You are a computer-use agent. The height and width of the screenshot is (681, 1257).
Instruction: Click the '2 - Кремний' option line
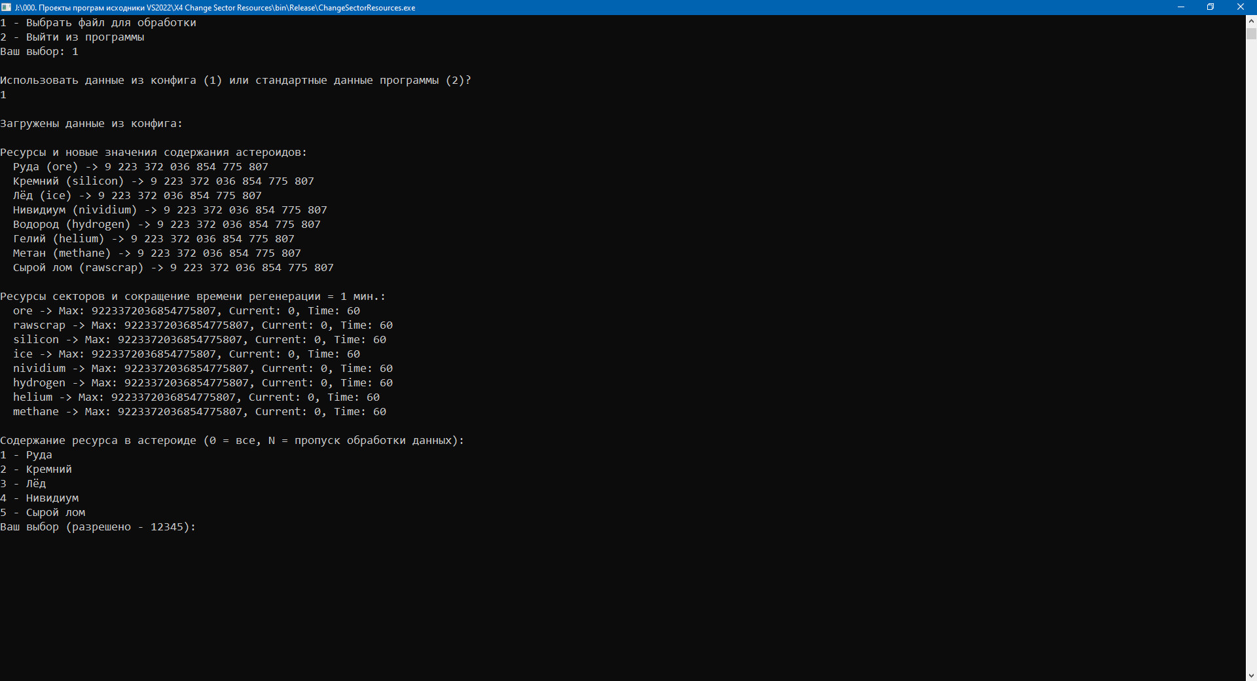click(36, 469)
